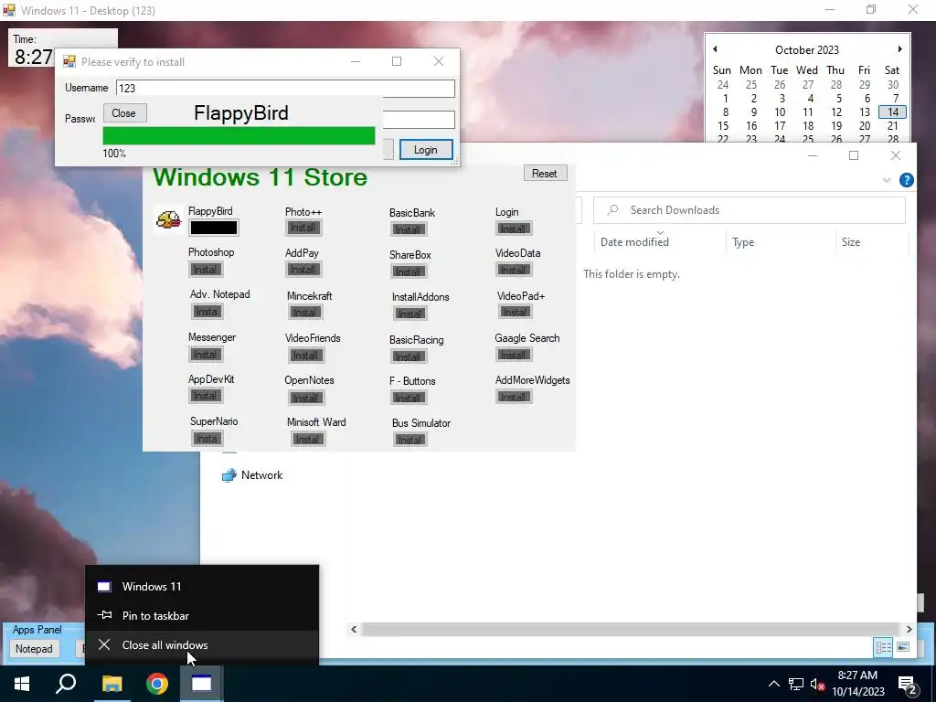Open the notification center icon
Image resolution: width=936 pixels, height=702 pixels.
pyautogui.click(x=908, y=685)
